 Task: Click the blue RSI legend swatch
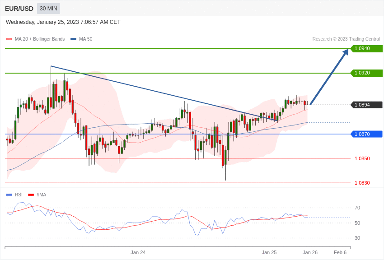pos(9,195)
